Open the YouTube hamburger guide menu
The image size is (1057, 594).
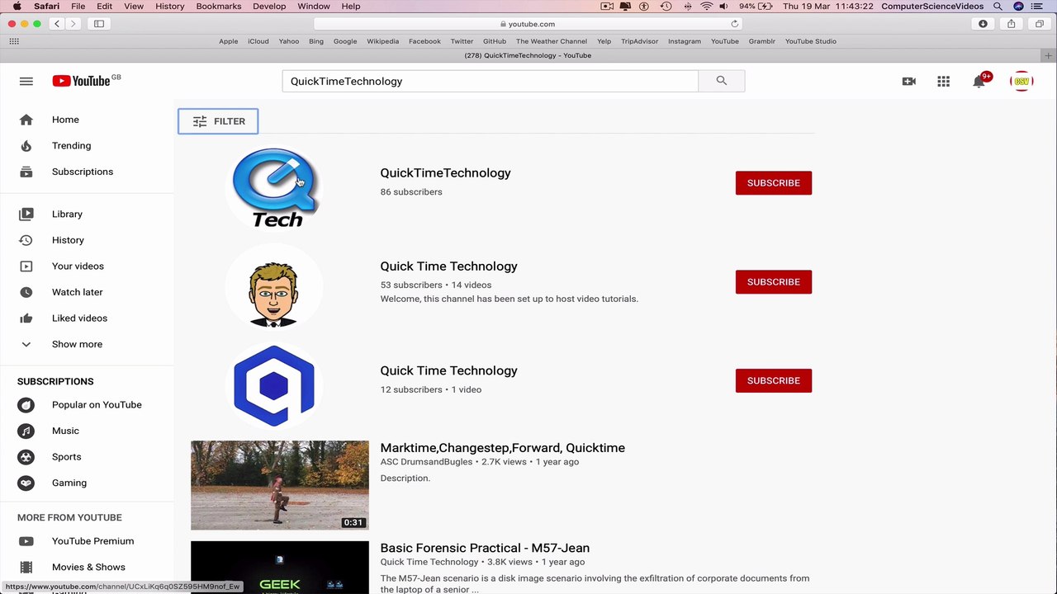click(26, 81)
